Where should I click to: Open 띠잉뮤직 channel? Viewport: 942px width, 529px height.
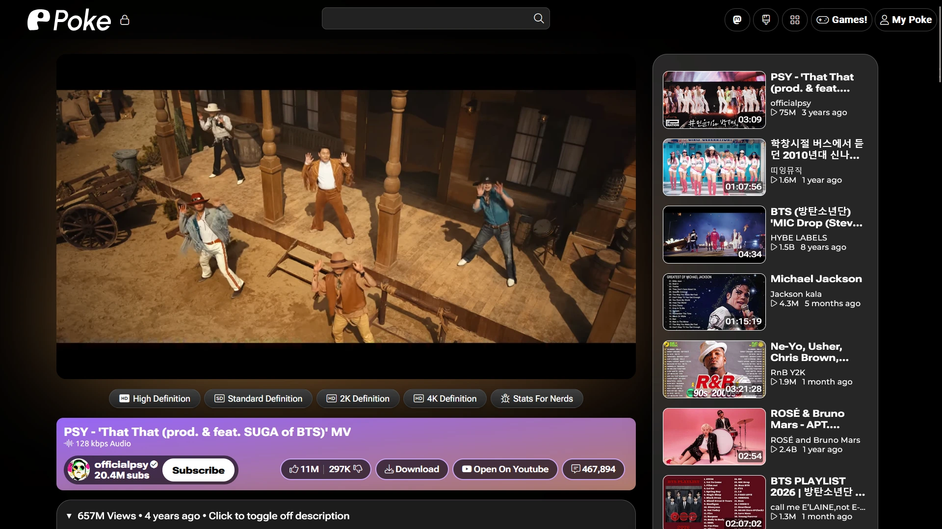pyautogui.click(x=786, y=170)
